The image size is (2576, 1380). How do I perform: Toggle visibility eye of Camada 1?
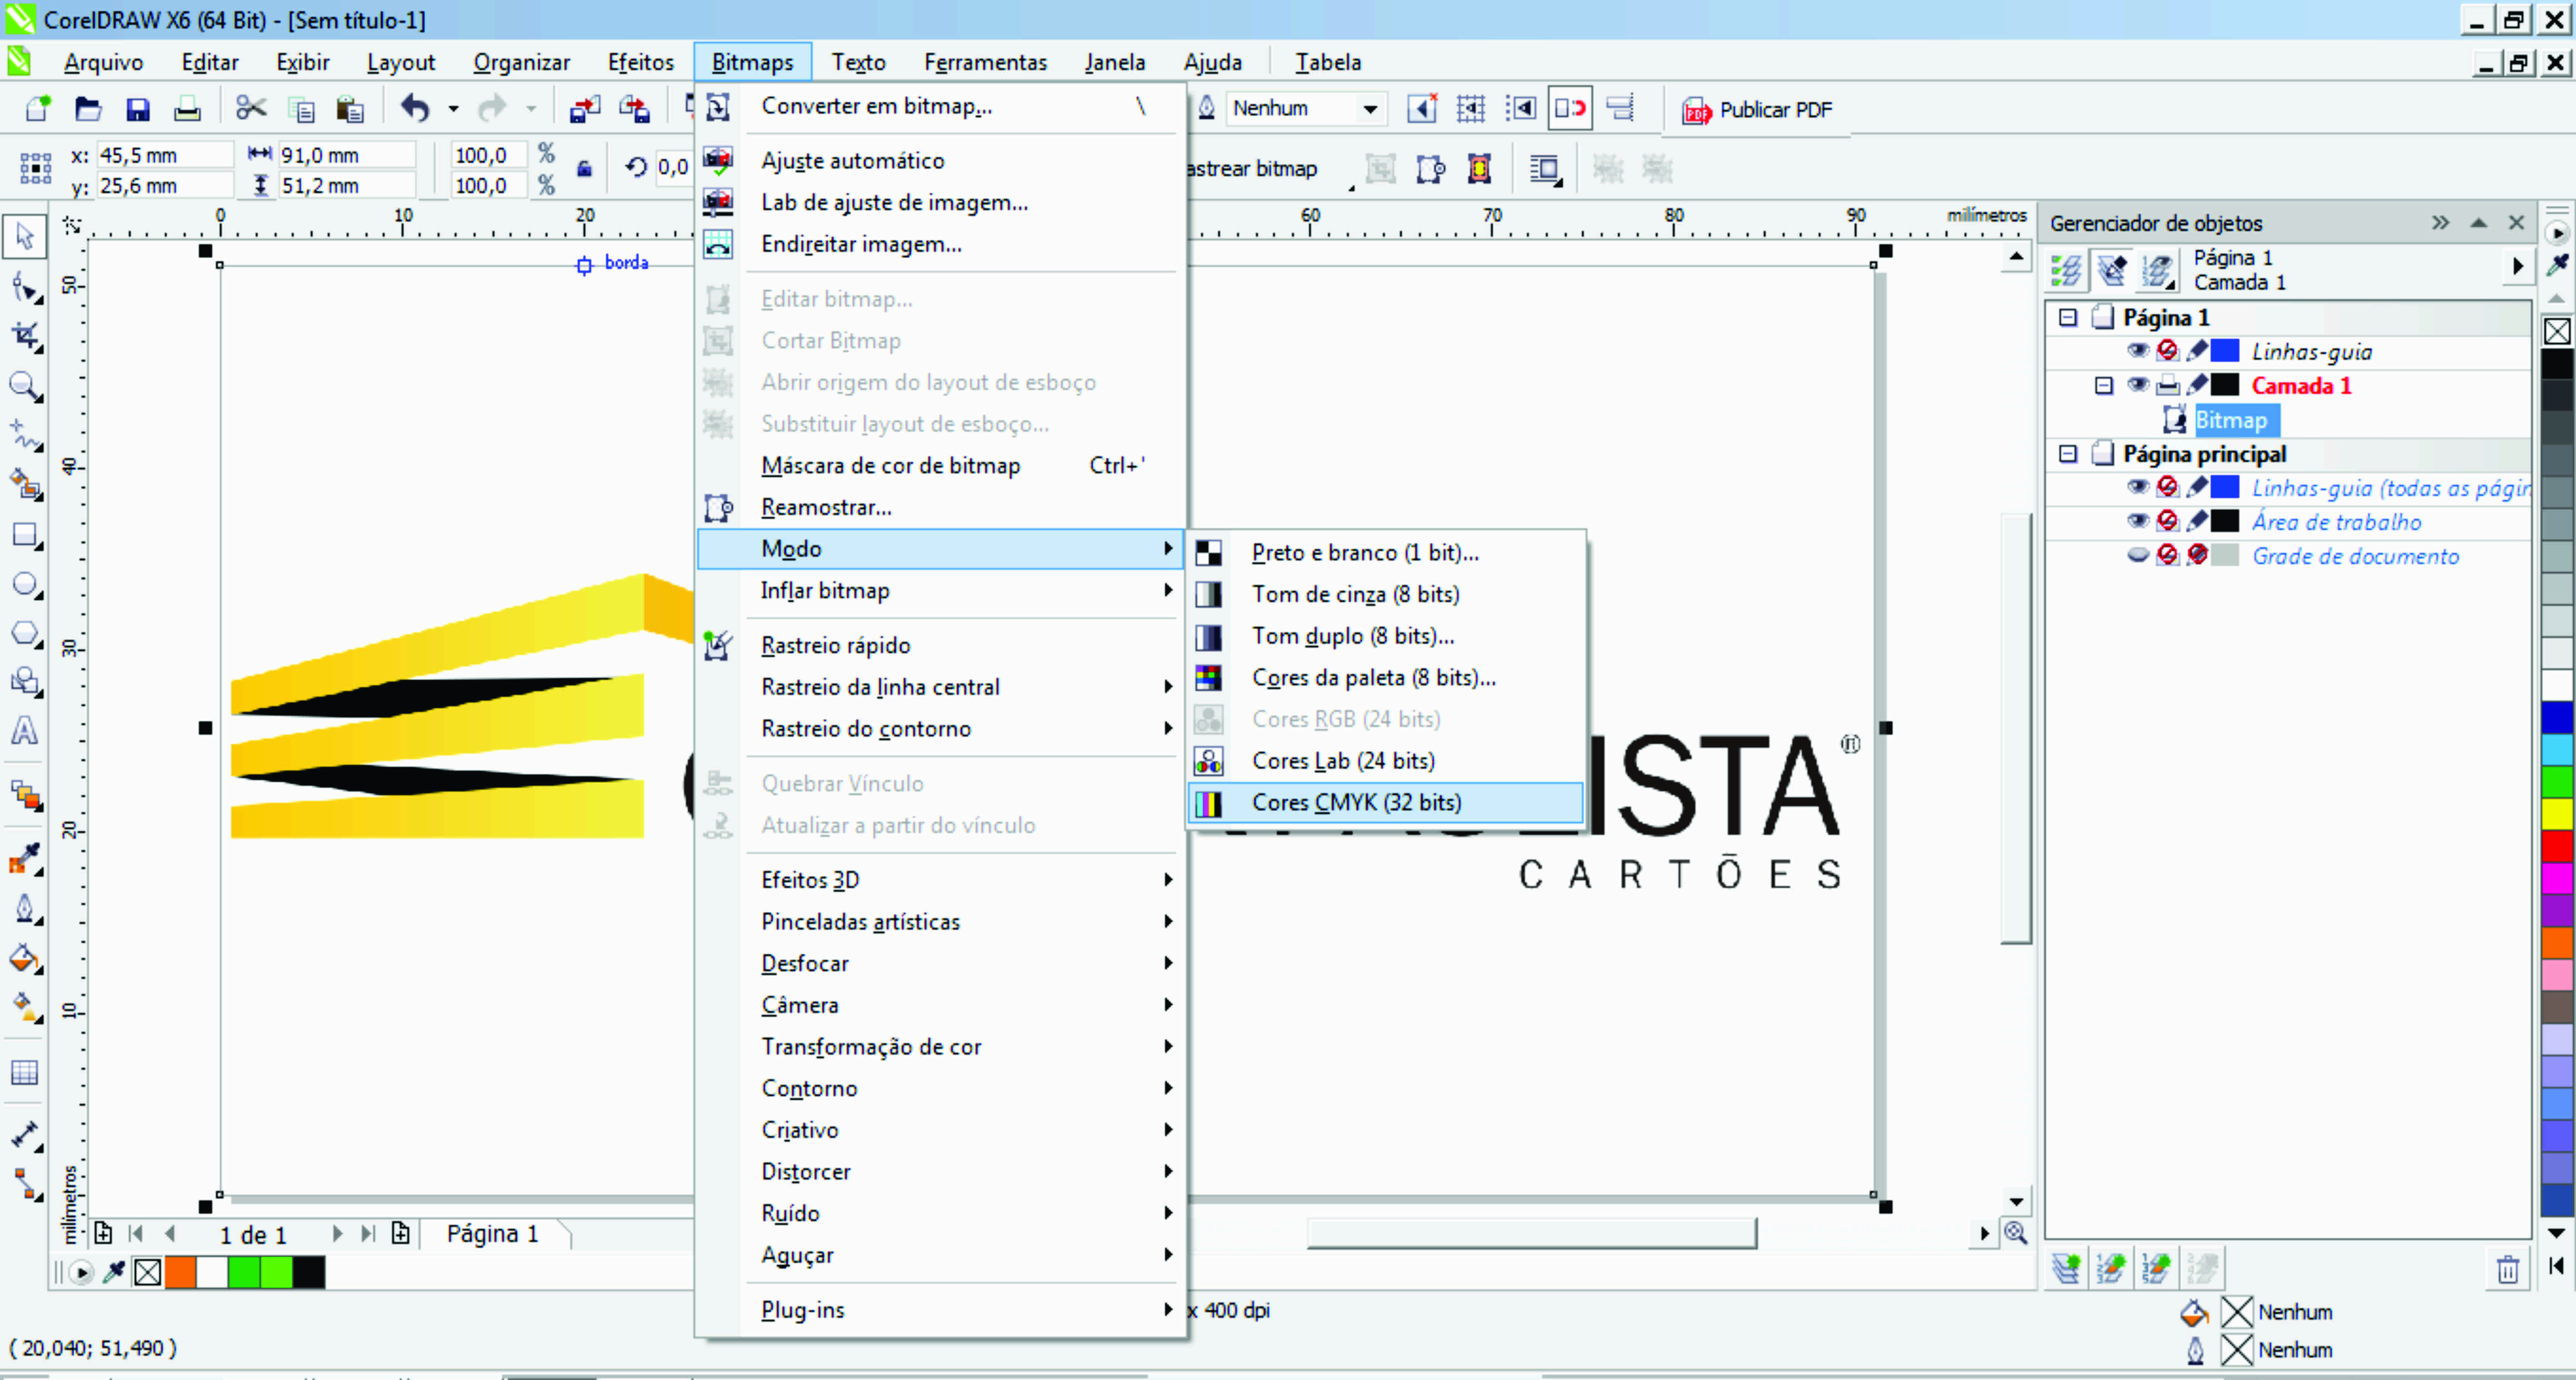tap(2138, 385)
